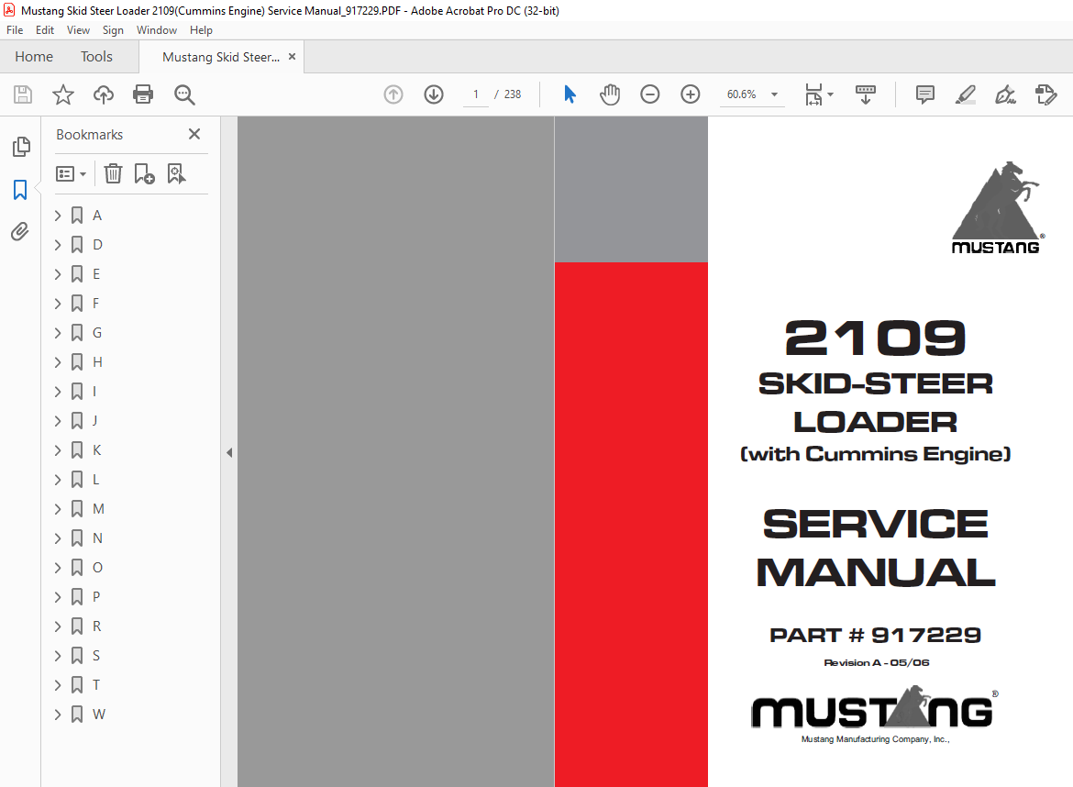Delete selected bookmark trash icon
The width and height of the screenshot is (1073, 787).
click(113, 174)
